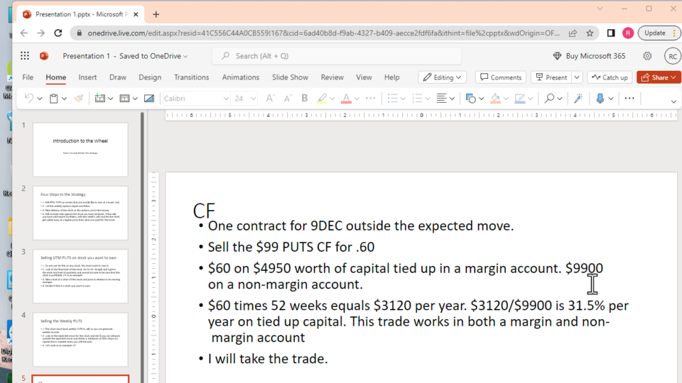Click the browser Update button
Screen dimensions: 682x383
[x=658, y=33]
